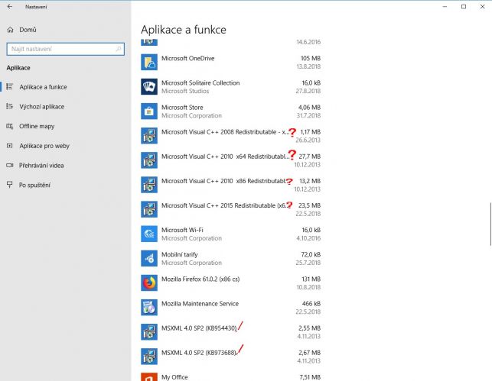This screenshot has height=381, width=492.
Task: Click the Mobilní tarify app icon
Action: click(x=149, y=258)
